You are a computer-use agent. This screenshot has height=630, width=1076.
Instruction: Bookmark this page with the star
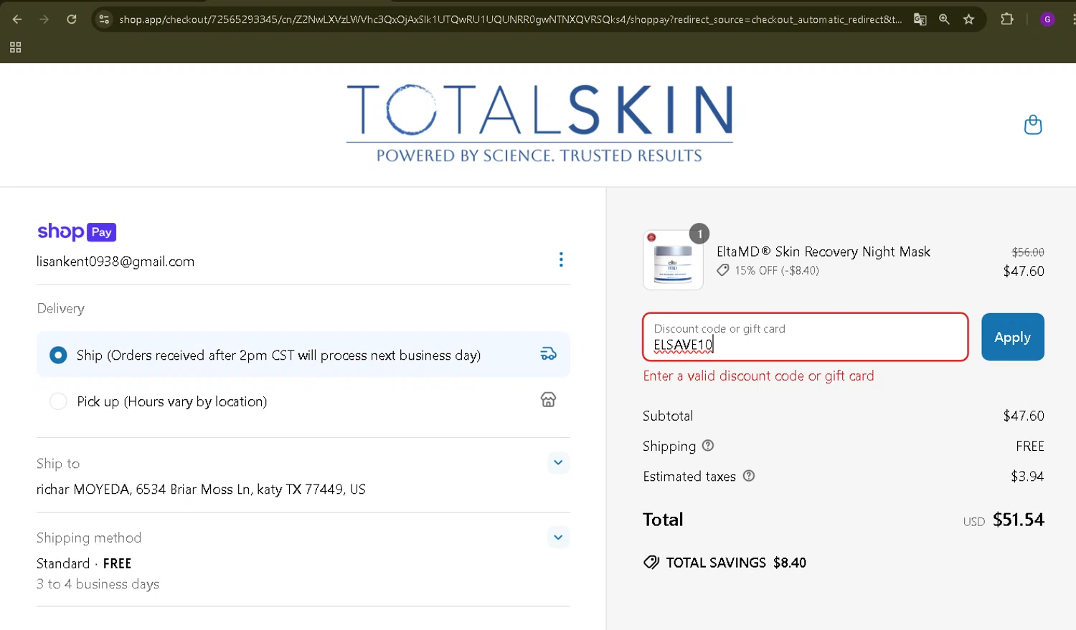point(968,19)
